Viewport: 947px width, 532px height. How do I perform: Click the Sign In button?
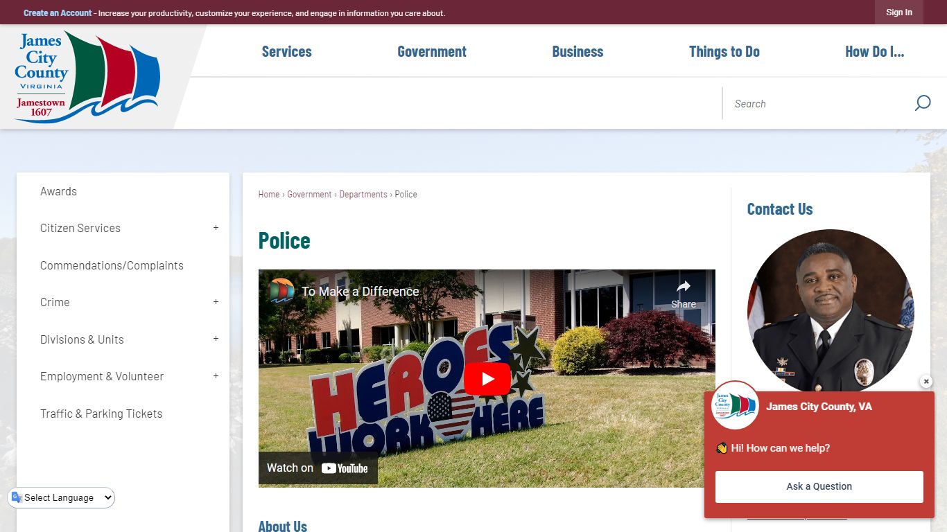[899, 12]
